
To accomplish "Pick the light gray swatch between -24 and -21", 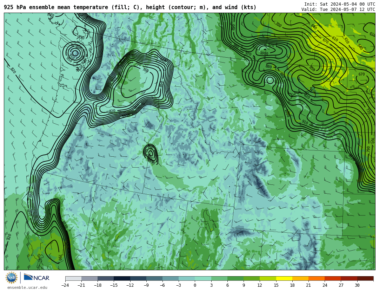I will click(x=73, y=278).
